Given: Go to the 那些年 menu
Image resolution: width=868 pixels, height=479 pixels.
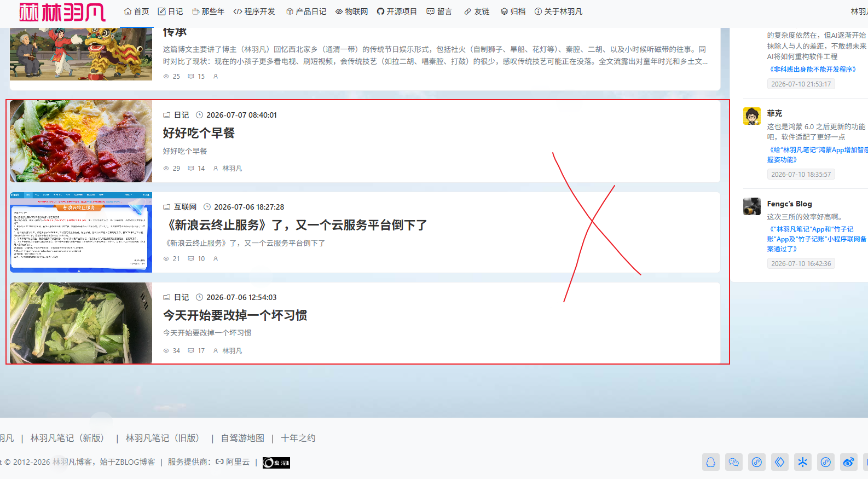Looking at the screenshot, I should click(x=208, y=11).
